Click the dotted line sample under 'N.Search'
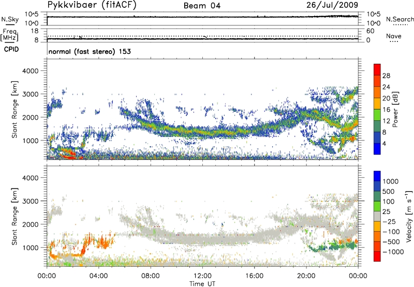This screenshot has width=414, height=287. click(x=401, y=25)
